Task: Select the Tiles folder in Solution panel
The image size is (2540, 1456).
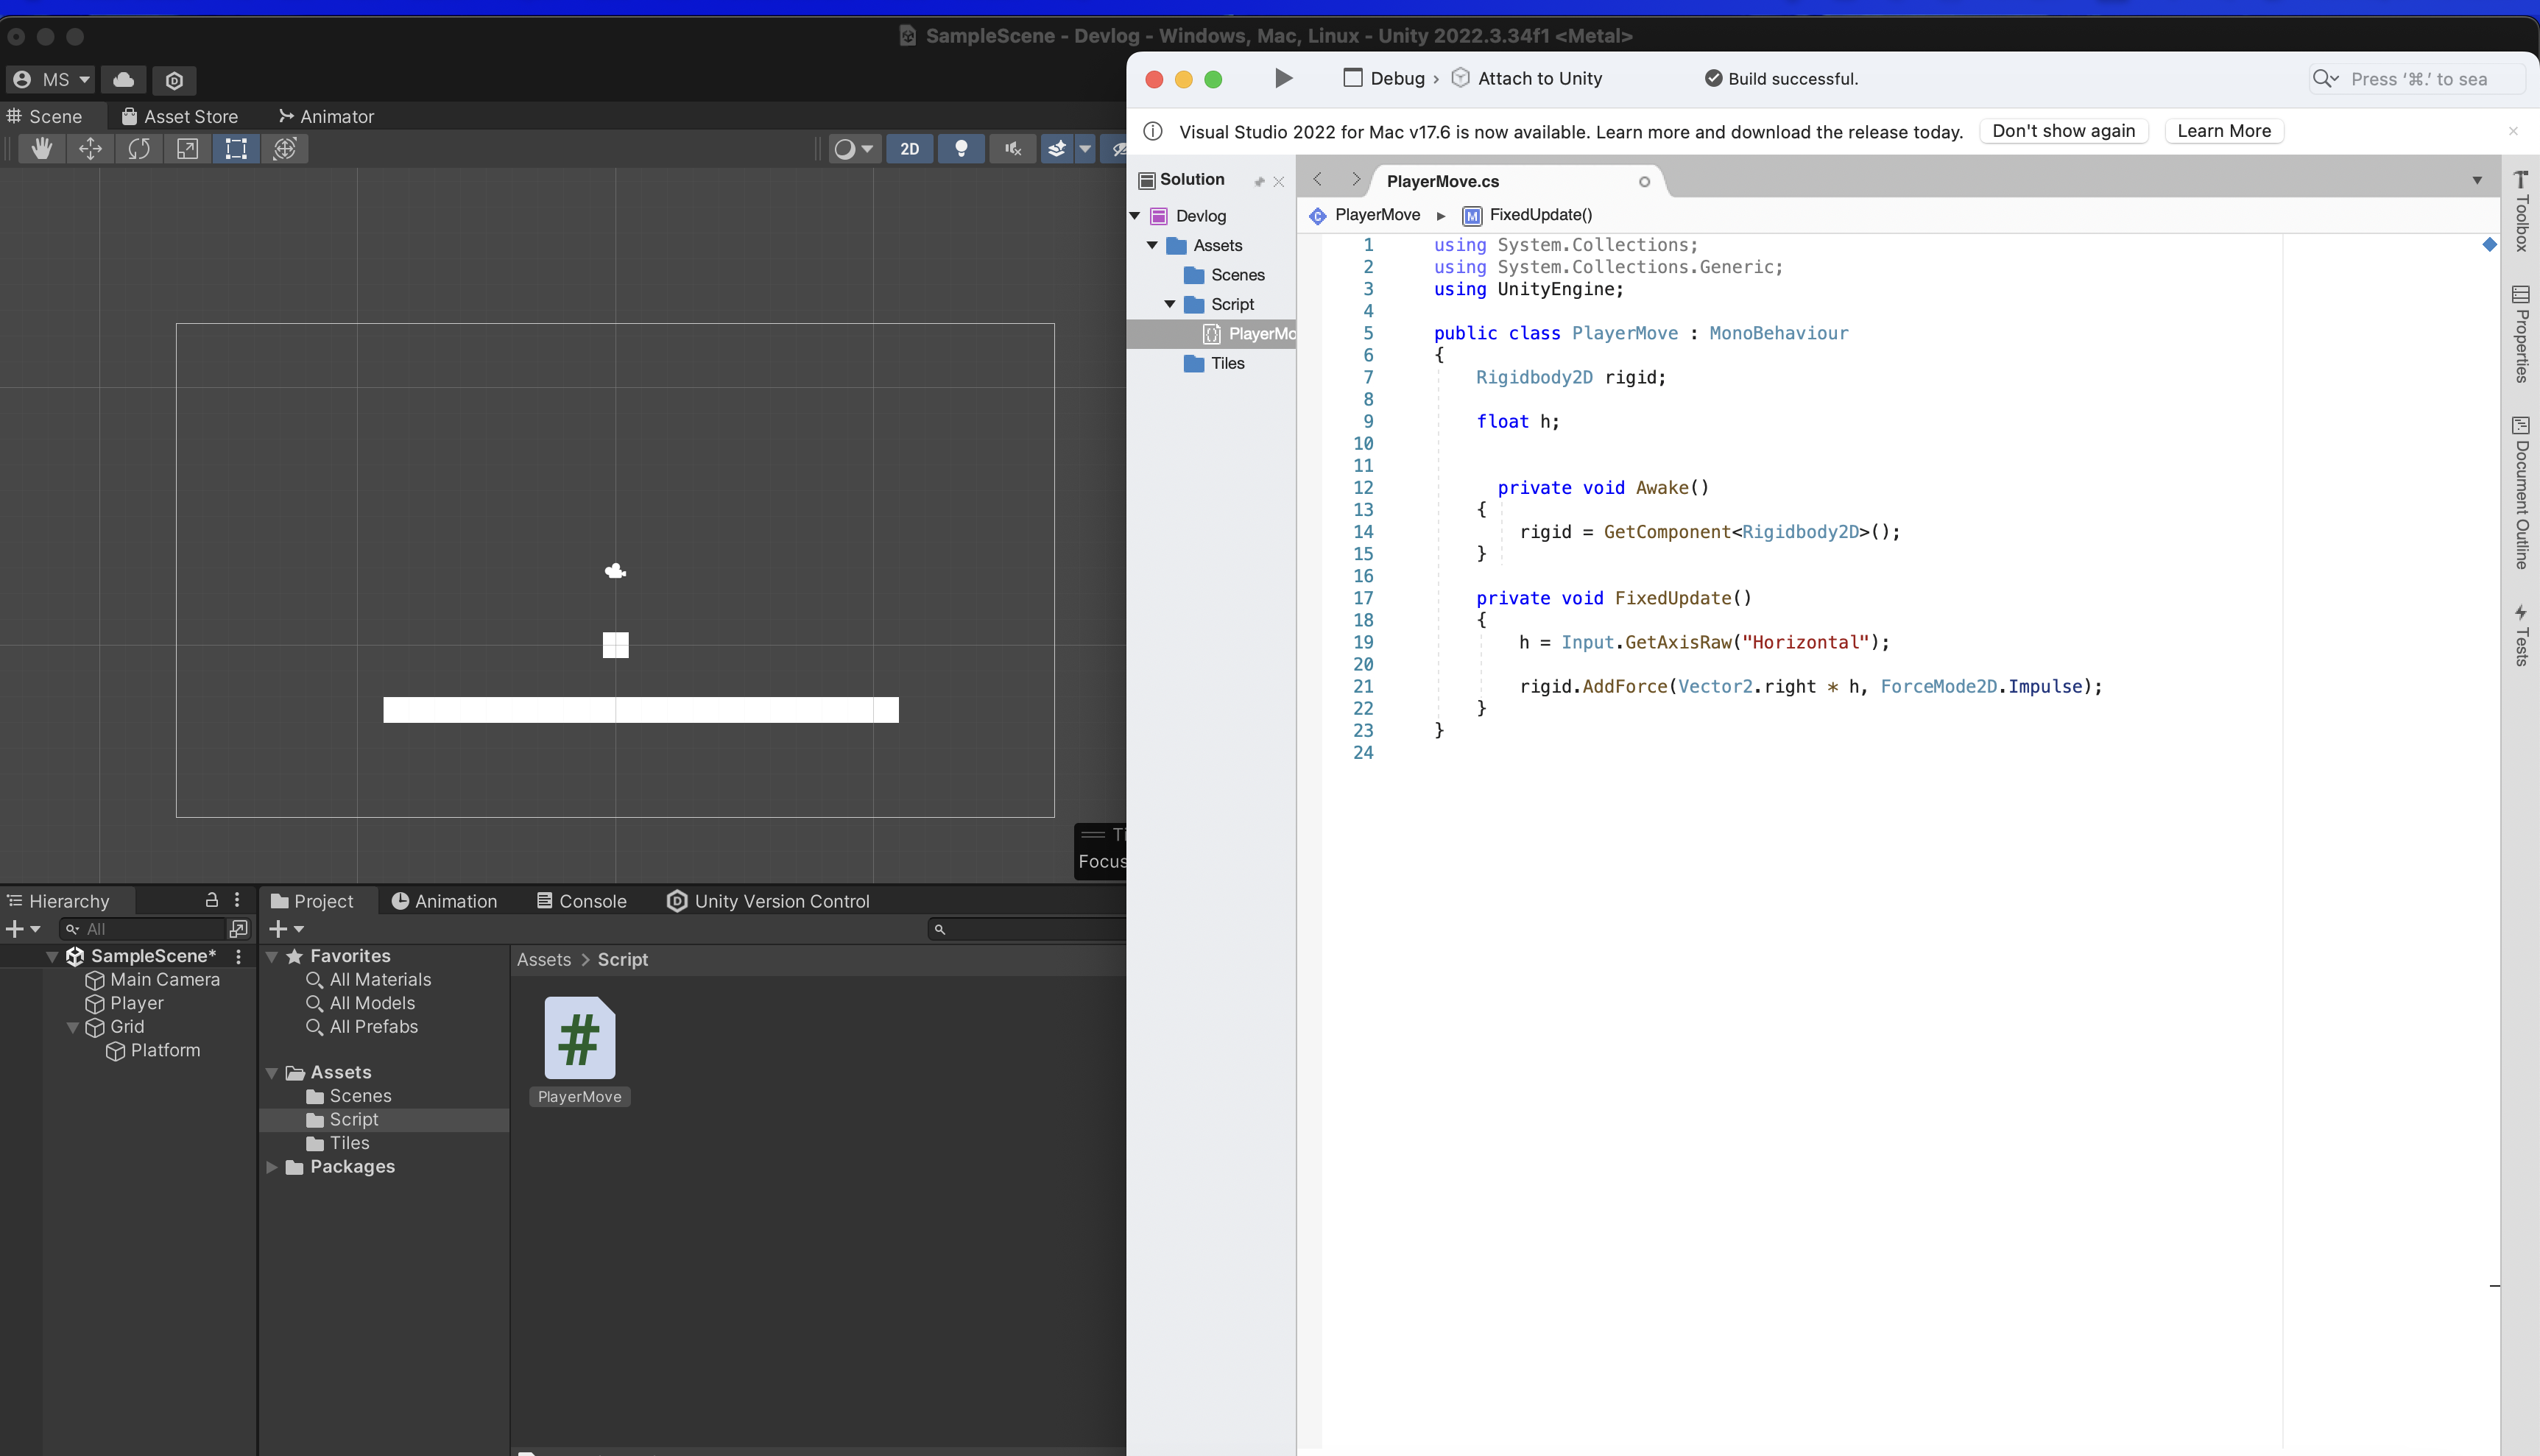Action: (1227, 363)
